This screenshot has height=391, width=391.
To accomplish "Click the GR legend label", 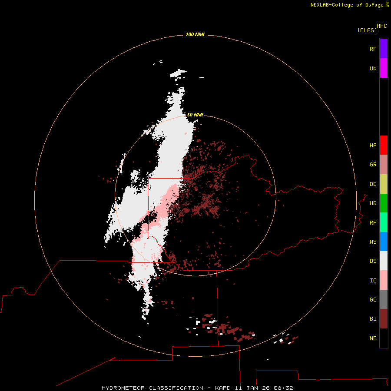I will pos(373,165).
